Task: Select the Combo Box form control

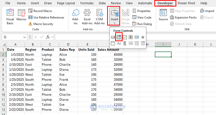Action: (119, 37)
